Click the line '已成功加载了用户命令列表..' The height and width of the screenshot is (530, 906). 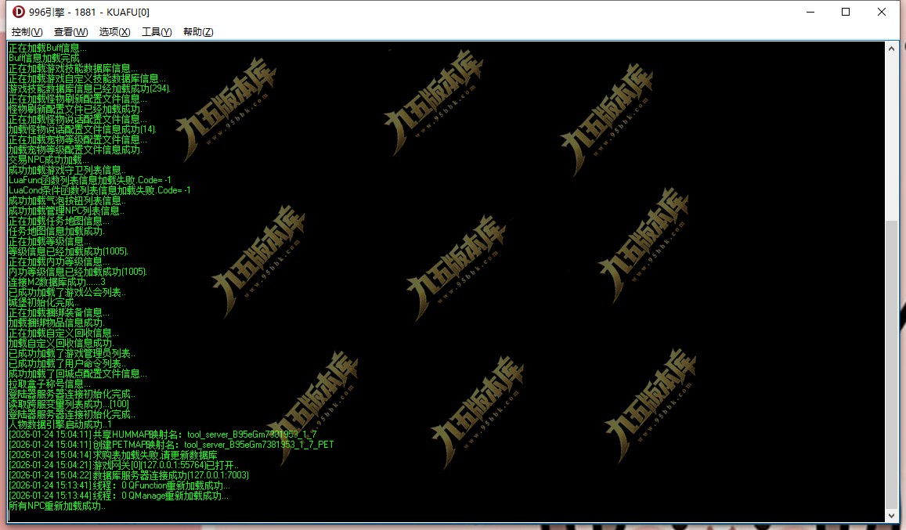67,363
